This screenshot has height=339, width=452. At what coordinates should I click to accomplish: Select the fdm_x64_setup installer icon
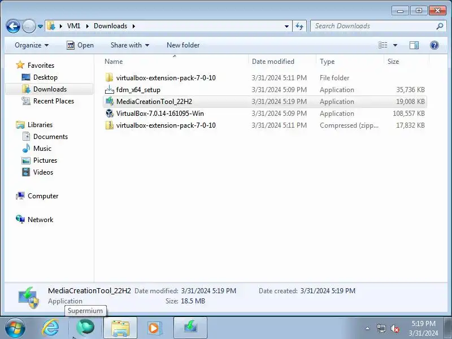(x=109, y=90)
